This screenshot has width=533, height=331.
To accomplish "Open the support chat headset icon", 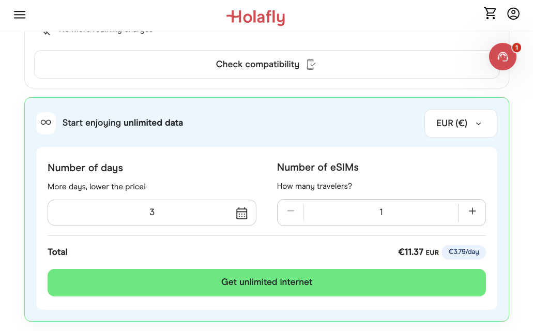I will tap(502, 57).
